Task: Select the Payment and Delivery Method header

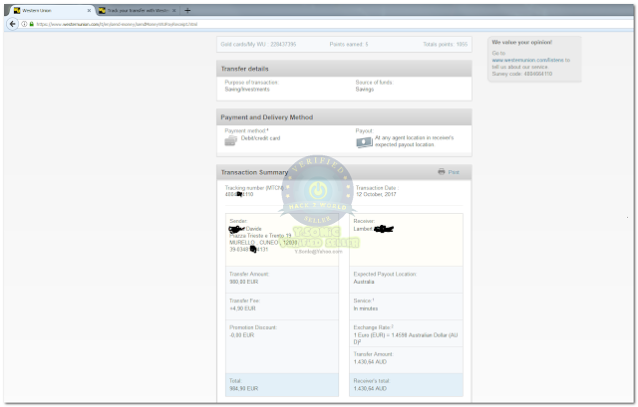Action: tap(344, 117)
